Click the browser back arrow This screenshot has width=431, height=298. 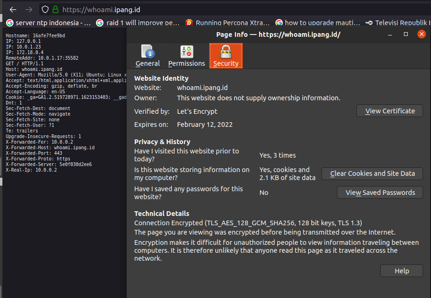click(13, 9)
